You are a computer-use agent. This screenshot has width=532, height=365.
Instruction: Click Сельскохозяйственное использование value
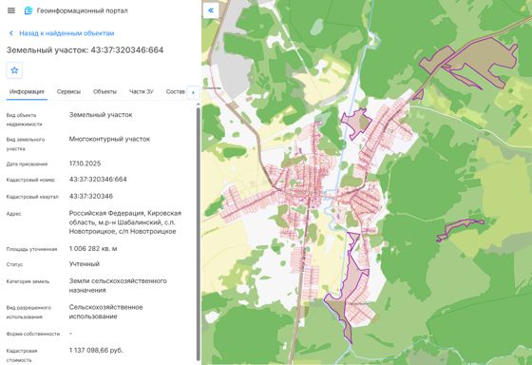(x=105, y=312)
